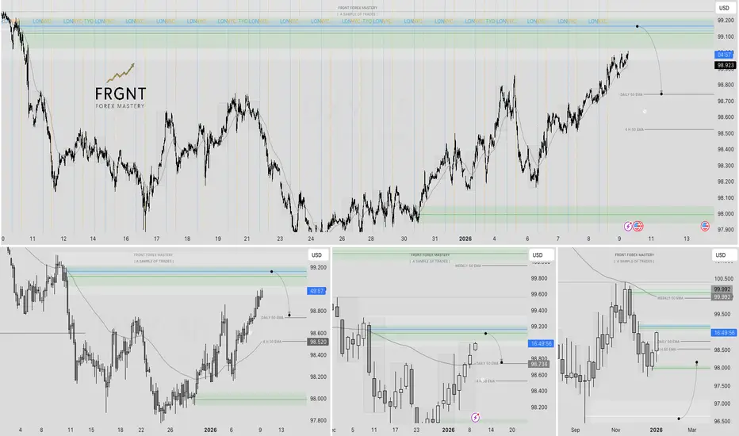Image resolution: width=739 pixels, height=436 pixels.
Task: Click the 97.800 value on the bottom-left chart price scale
Action: [x=318, y=420]
